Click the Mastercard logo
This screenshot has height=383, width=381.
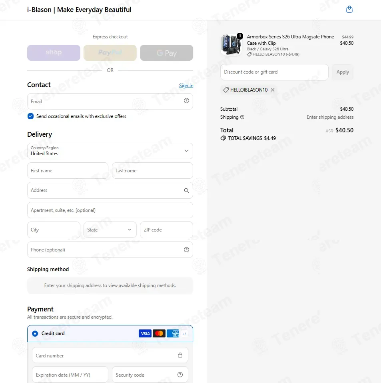159,333
